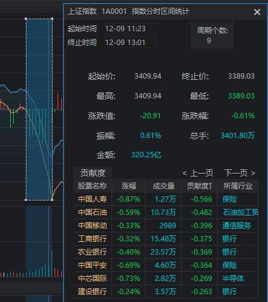Select the 农业银行 stock row

pyautogui.click(x=165, y=252)
